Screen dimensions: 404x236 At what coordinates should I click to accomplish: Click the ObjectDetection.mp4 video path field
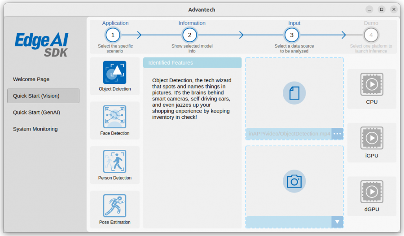pyautogui.click(x=289, y=134)
